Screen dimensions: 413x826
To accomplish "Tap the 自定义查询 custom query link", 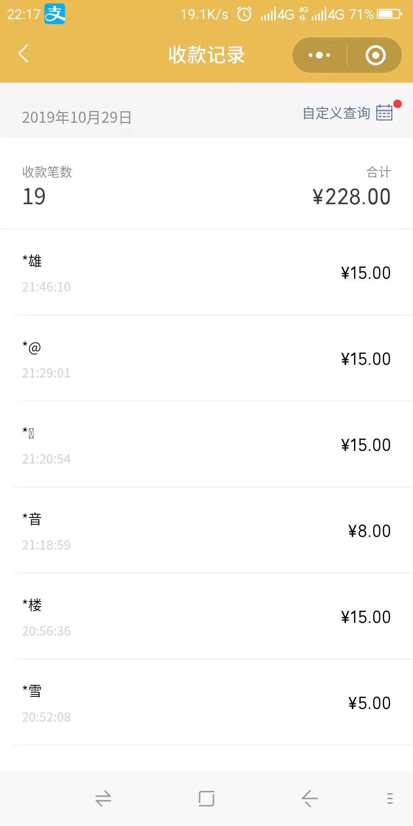I will 336,113.
